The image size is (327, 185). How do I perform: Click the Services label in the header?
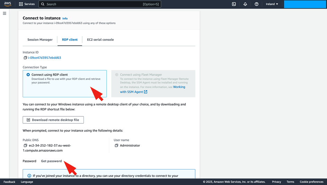[x=30, y=4]
